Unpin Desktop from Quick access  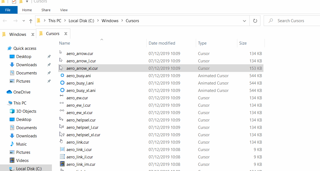[x=49, y=56]
